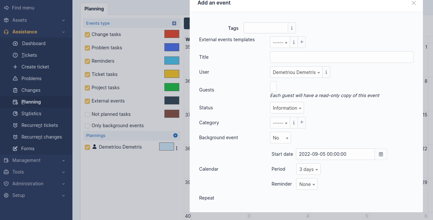Click the calendar picker icon beside Start date

(x=381, y=154)
